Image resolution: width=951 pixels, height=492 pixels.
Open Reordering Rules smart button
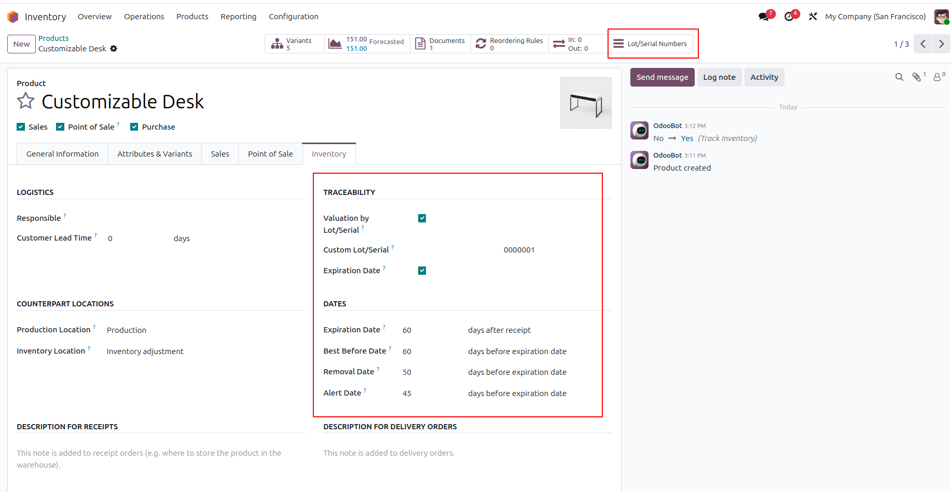click(509, 44)
